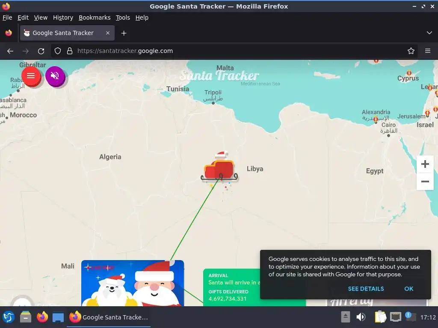Open the file manager from taskbar
This screenshot has width=438, height=328.
coord(25,317)
